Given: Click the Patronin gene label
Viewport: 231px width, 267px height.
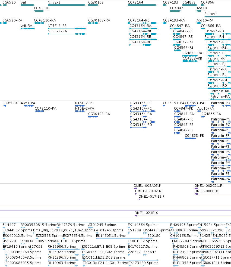Looking at the screenshot, I should pyautogui.click(x=211, y=14).
